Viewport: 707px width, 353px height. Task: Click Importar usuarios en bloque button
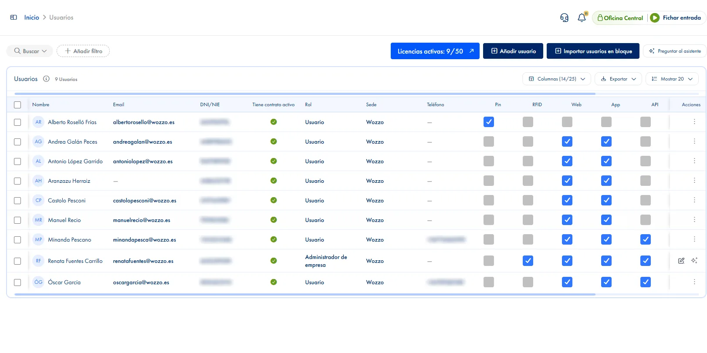(x=593, y=51)
